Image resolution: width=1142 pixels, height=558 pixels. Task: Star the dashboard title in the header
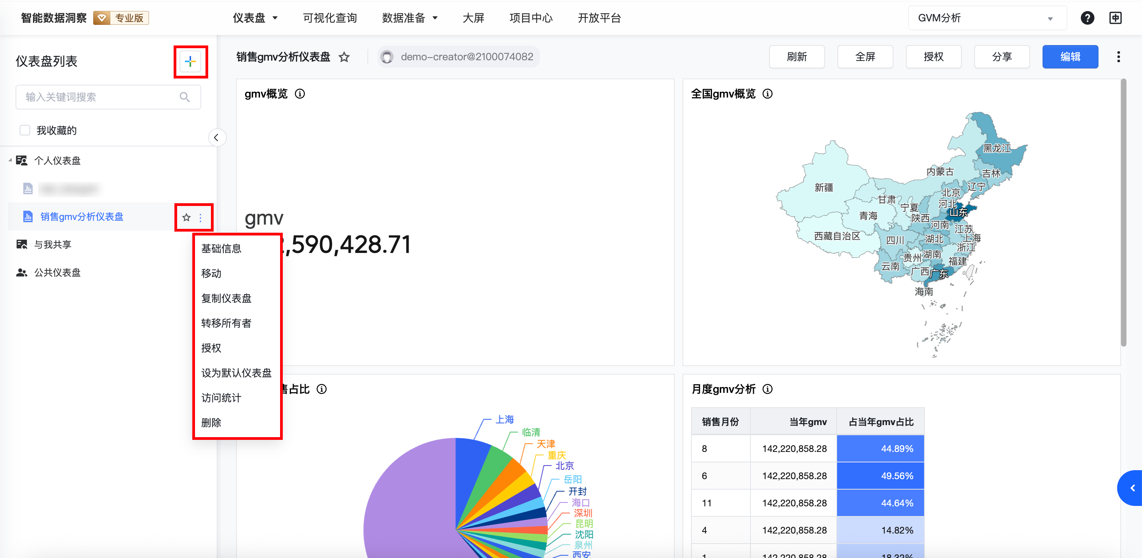click(344, 57)
